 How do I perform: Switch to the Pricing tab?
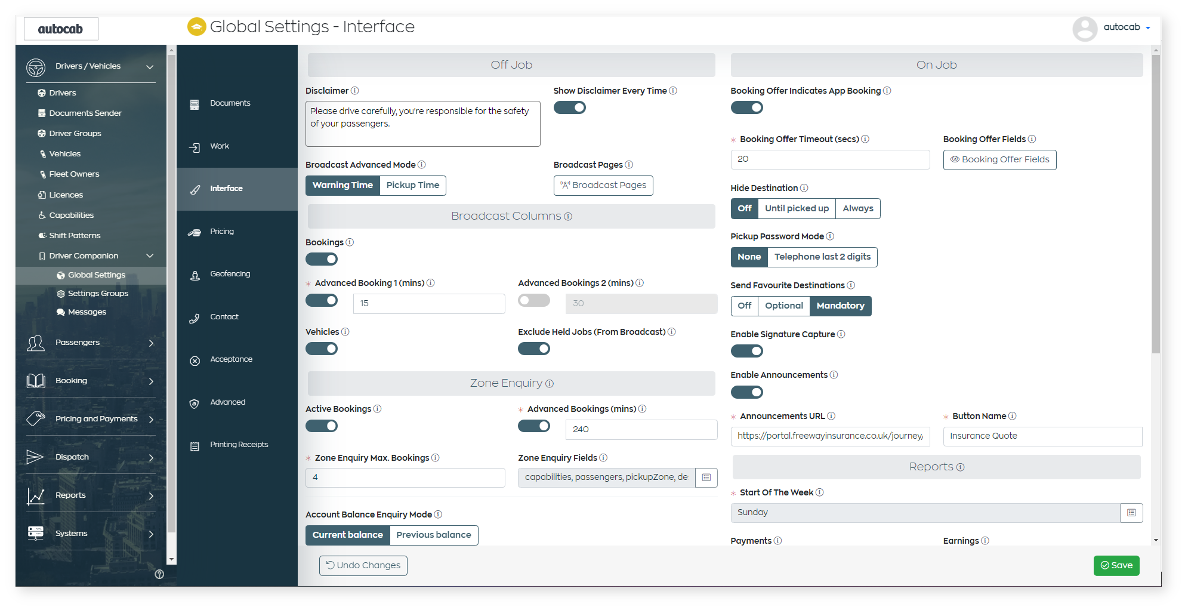click(221, 232)
